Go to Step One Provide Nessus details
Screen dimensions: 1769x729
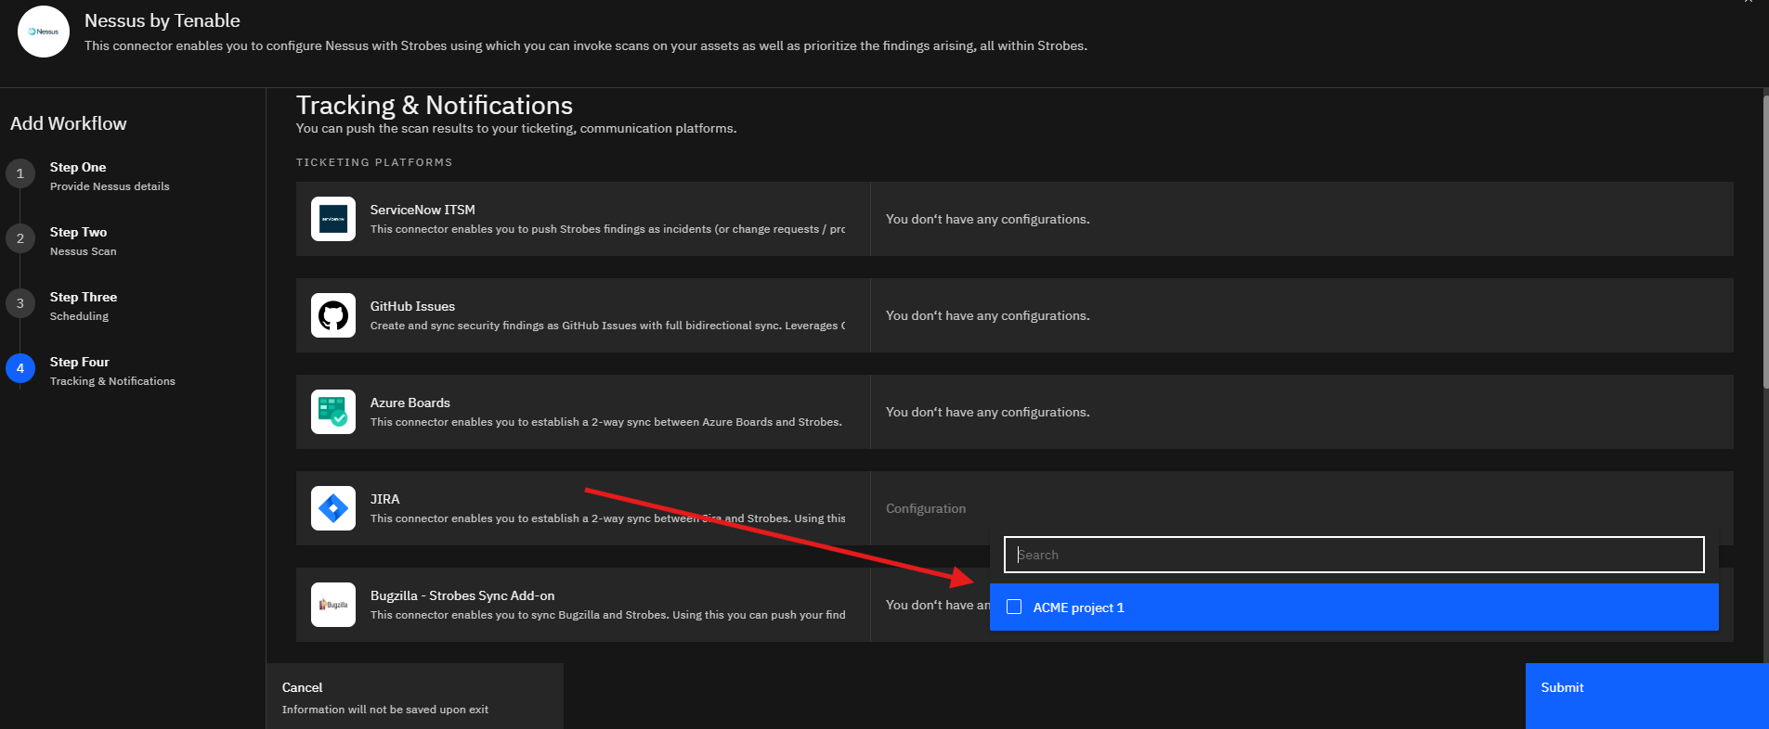click(110, 176)
